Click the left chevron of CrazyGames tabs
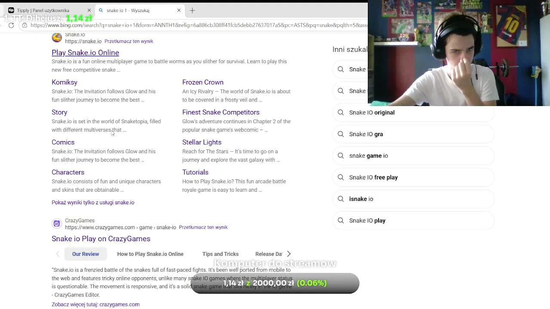Image resolution: width=550 pixels, height=309 pixels. (x=58, y=254)
